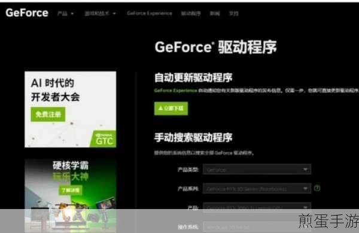Open the GeForce Experience nav item
The height and width of the screenshot is (233, 359).
149,13
